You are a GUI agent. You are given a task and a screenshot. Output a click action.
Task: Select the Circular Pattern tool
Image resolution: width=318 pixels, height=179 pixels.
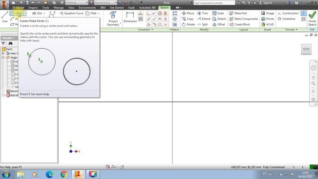(174, 19)
